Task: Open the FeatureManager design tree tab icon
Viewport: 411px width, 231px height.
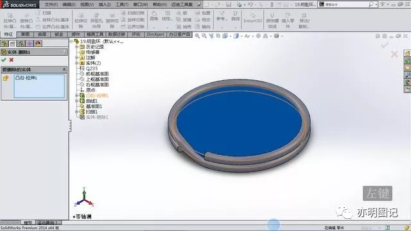Action: coord(4,44)
